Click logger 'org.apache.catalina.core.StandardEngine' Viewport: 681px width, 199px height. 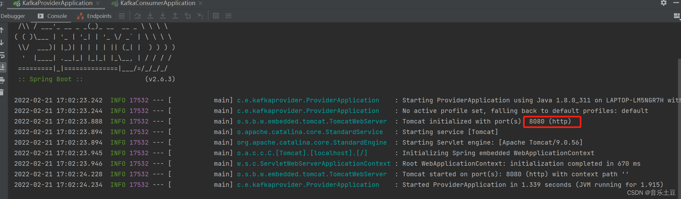(312, 142)
